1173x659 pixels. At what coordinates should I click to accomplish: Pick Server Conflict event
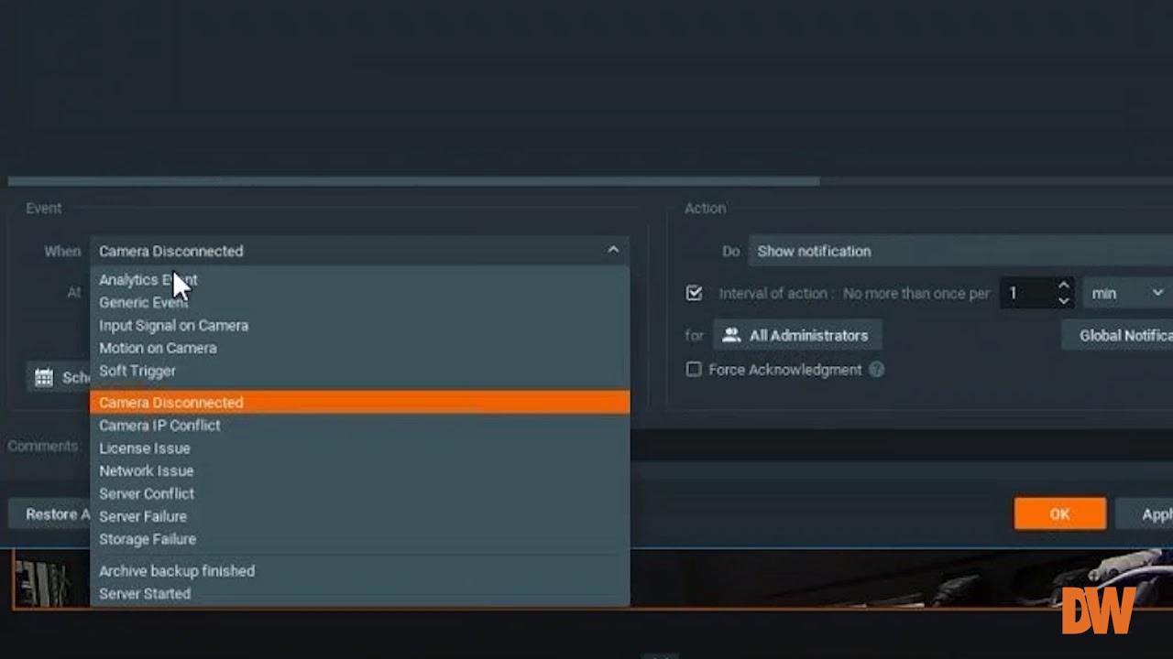[359, 494]
